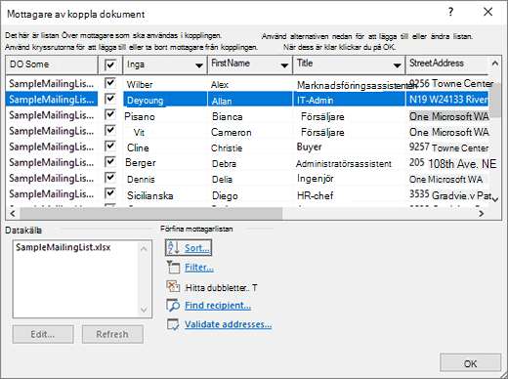Image resolution: width=508 pixels, height=379 pixels.
Task: Click the horizontal scrollbar thumb
Action: click(151, 213)
